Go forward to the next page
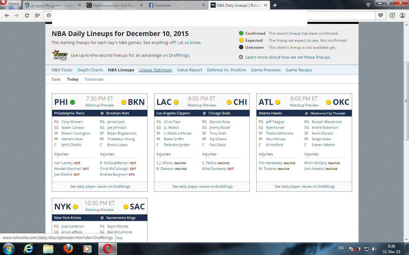 (x=17, y=15)
